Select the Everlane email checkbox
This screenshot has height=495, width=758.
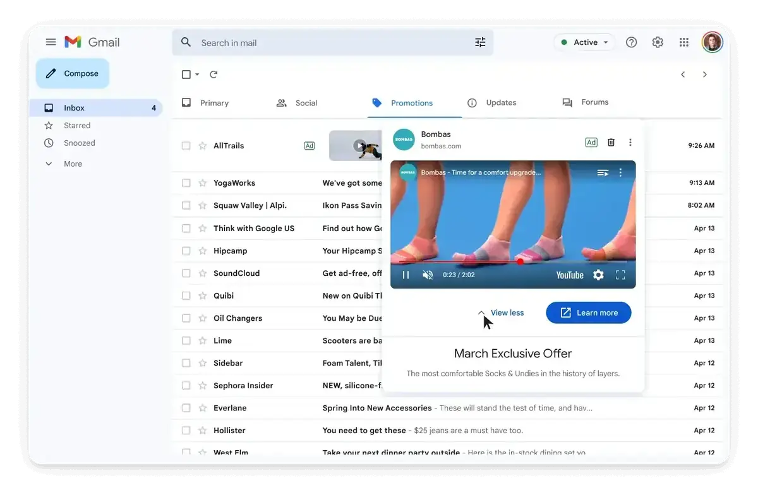point(186,408)
